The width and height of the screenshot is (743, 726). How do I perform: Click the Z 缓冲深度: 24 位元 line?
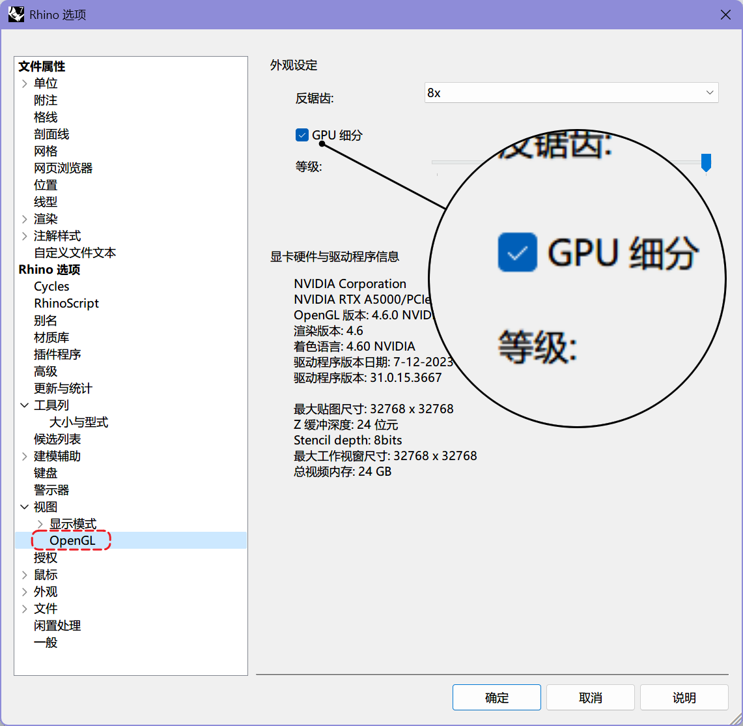point(346,424)
